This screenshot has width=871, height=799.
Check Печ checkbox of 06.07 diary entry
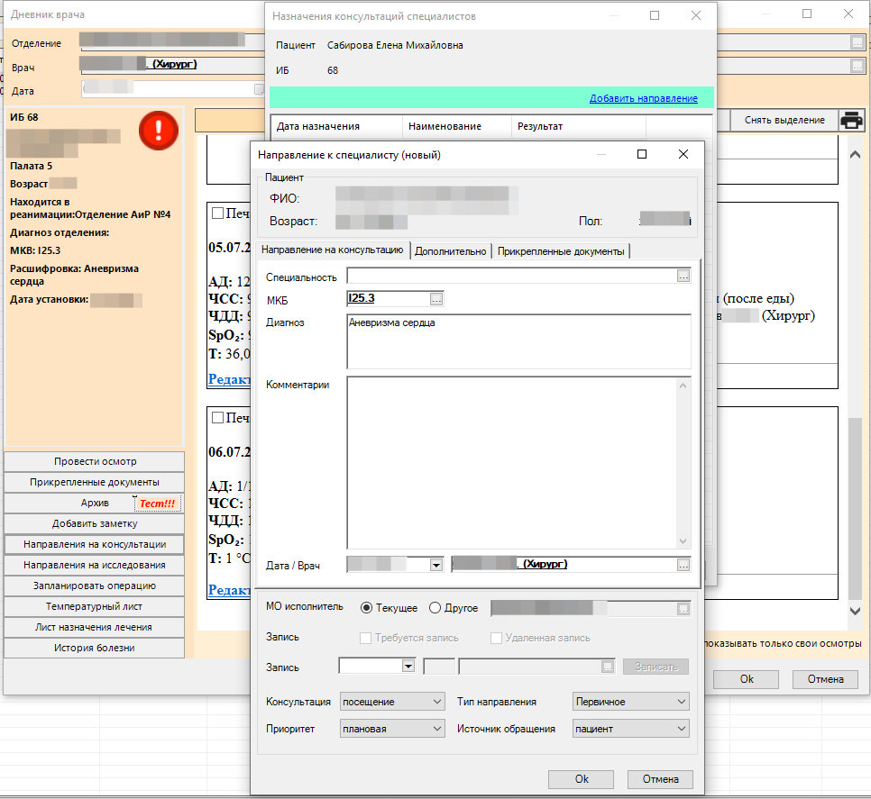coord(218,417)
